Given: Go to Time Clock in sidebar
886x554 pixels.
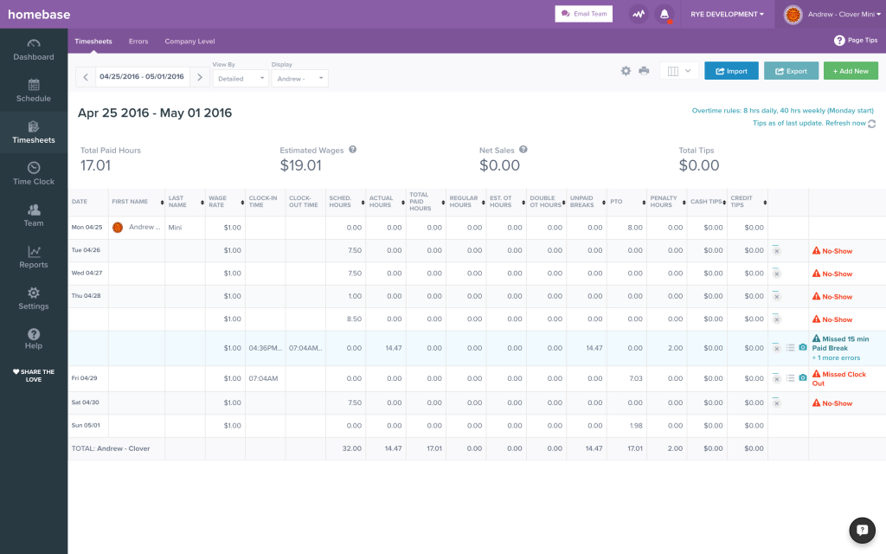Looking at the screenshot, I should [x=34, y=174].
